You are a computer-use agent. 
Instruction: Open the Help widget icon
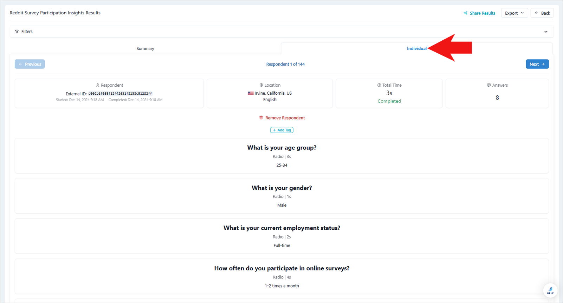pos(550,290)
